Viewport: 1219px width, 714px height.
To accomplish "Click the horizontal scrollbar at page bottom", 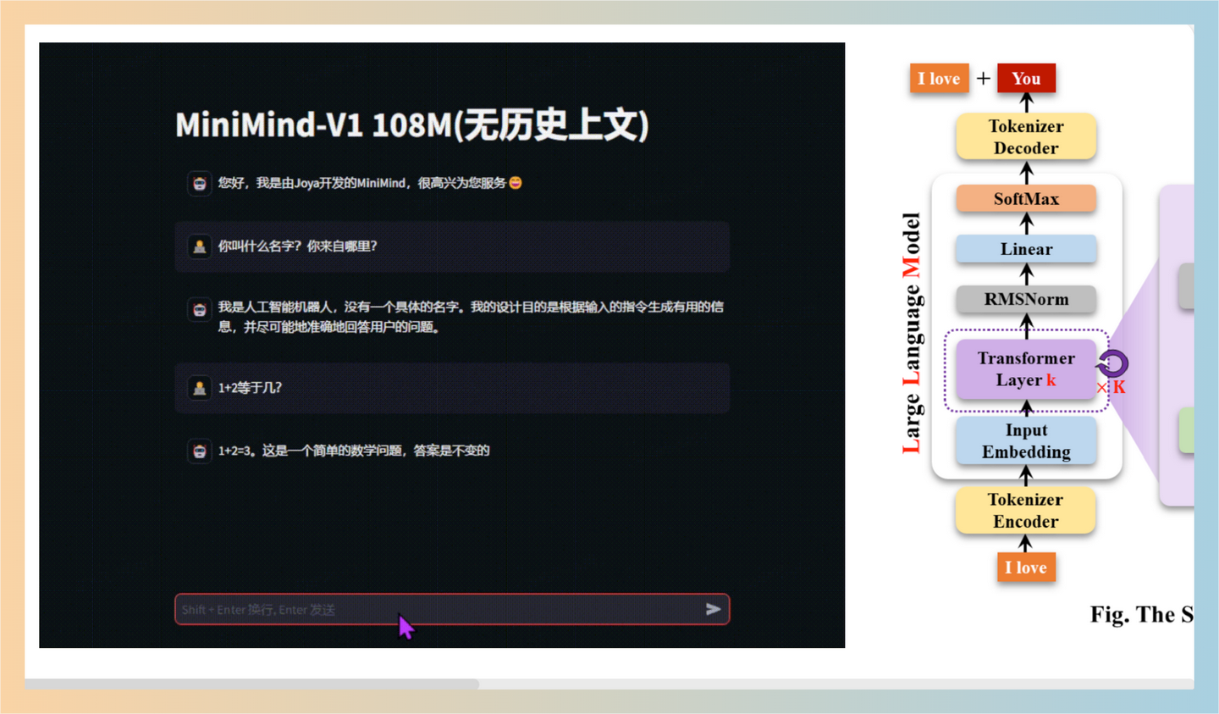I will tap(252, 684).
